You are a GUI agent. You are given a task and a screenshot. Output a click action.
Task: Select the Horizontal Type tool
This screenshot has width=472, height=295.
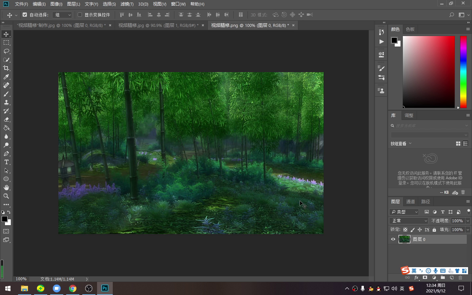6,162
